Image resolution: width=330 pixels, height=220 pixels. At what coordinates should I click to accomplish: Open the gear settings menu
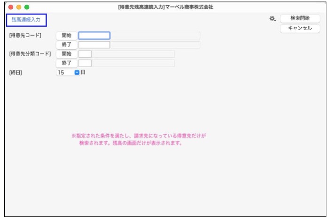(x=272, y=19)
